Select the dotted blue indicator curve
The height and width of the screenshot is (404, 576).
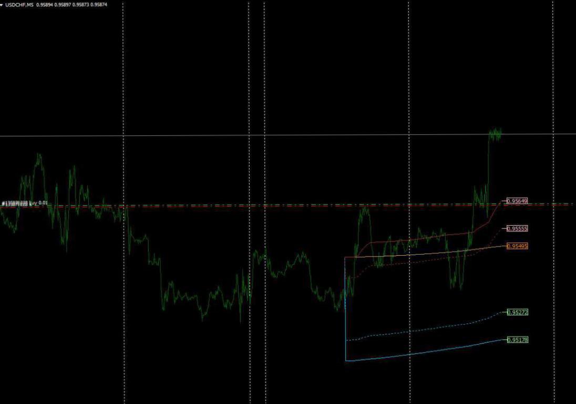click(x=420, y=330)
